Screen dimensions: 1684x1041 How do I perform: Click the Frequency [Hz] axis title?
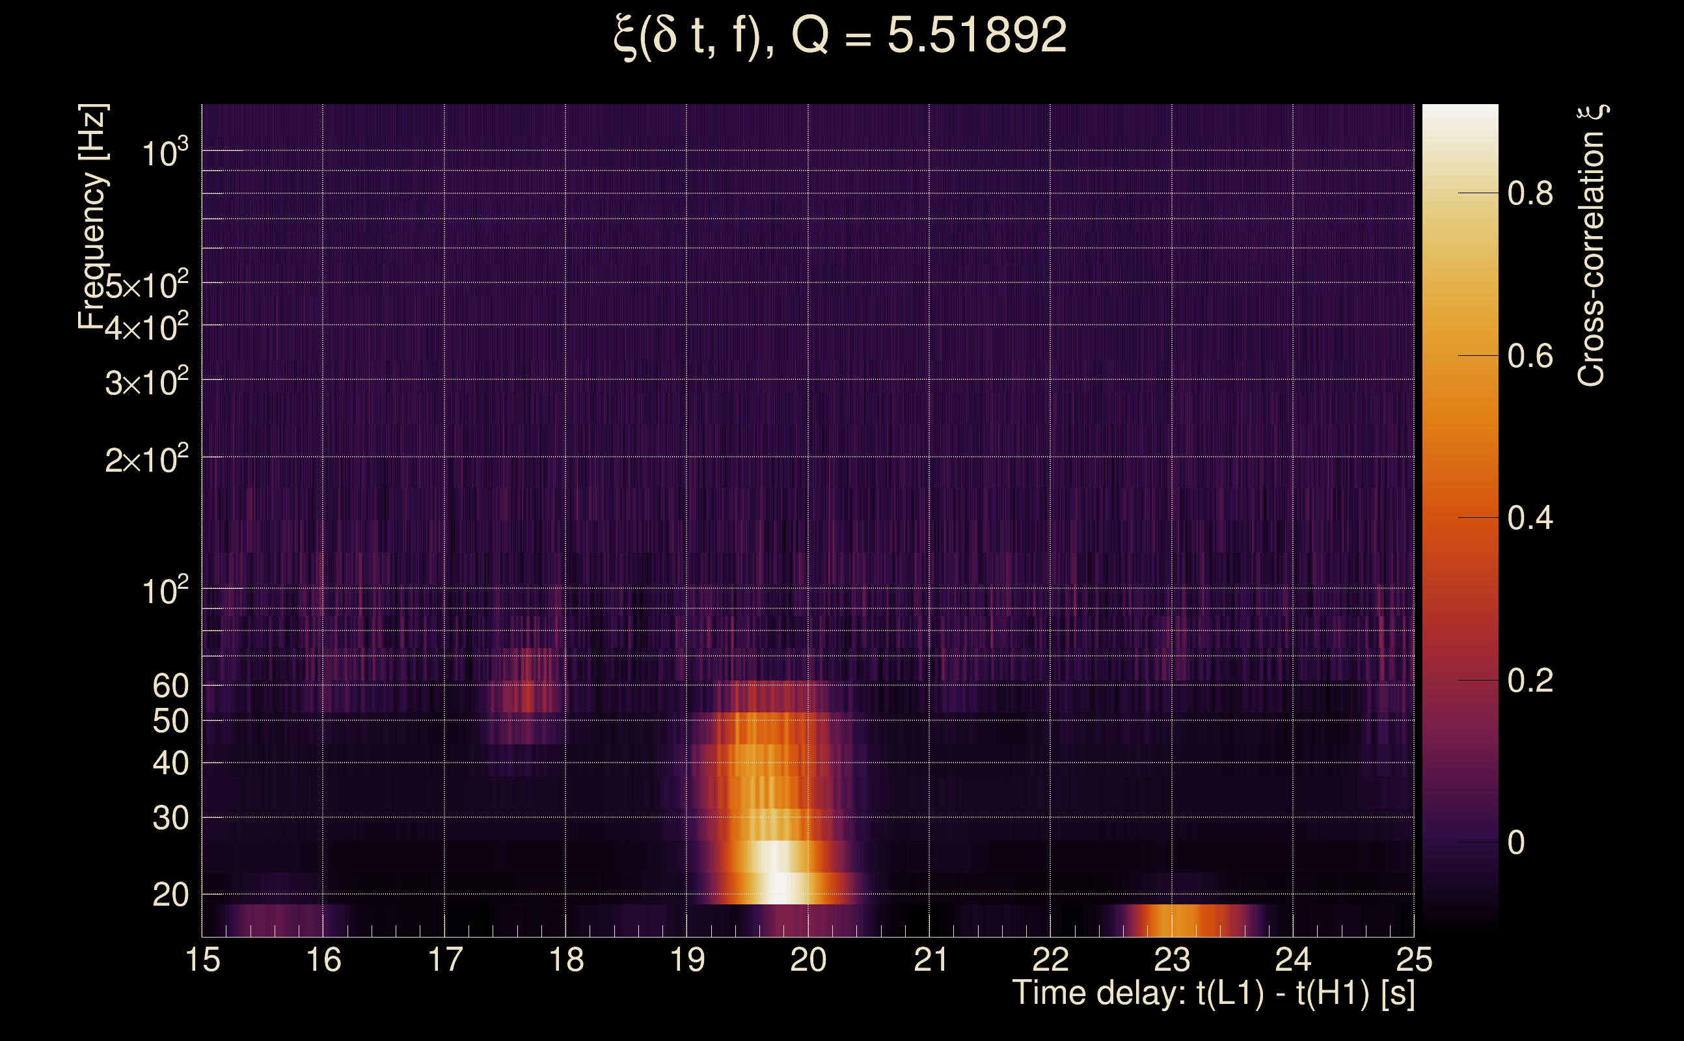[x=92, y=217]
